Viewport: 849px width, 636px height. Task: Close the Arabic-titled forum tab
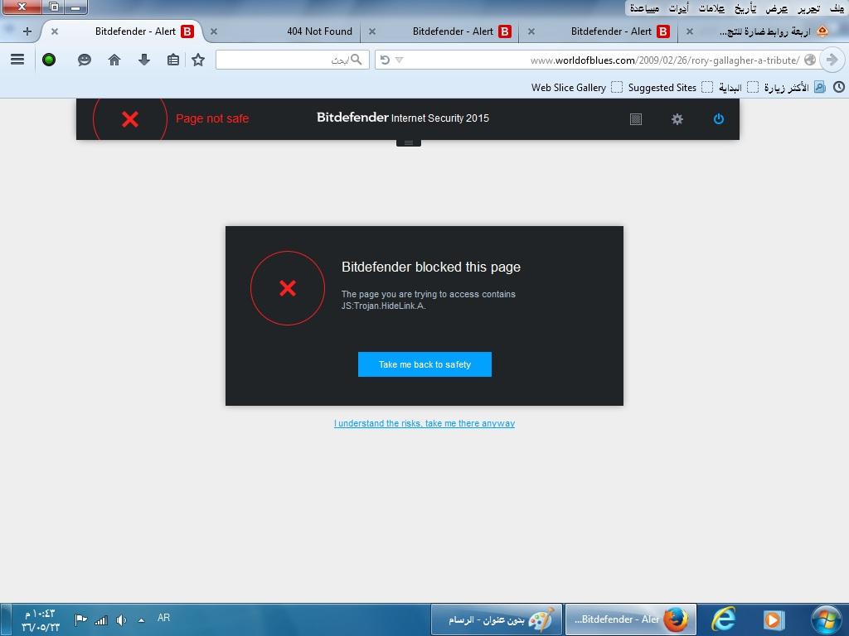(x=689, y=31)
